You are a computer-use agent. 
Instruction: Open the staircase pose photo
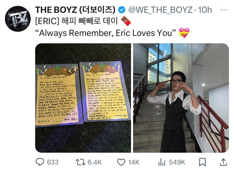pyautogui.click(x=181, y=98)
